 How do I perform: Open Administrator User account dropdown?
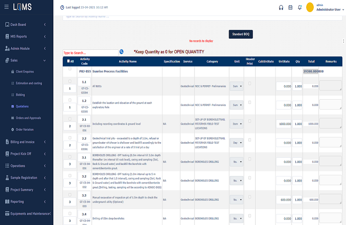329,9
